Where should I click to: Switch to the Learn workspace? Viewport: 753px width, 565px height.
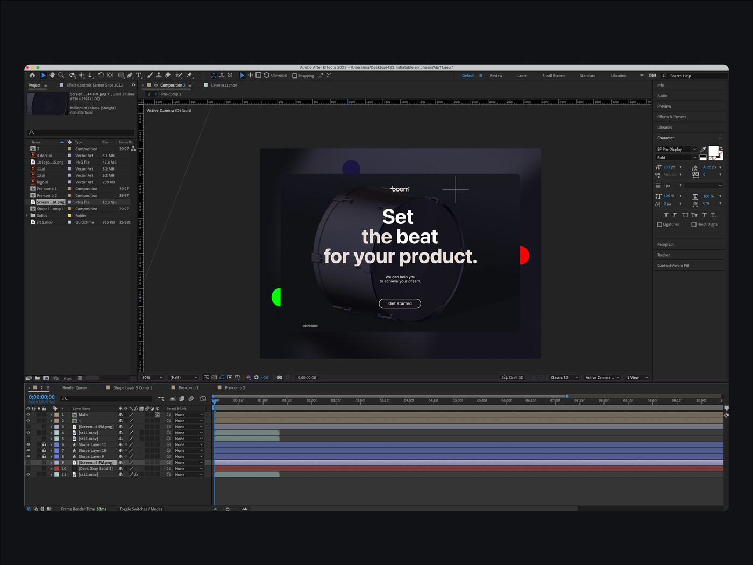tap(522, 76)
